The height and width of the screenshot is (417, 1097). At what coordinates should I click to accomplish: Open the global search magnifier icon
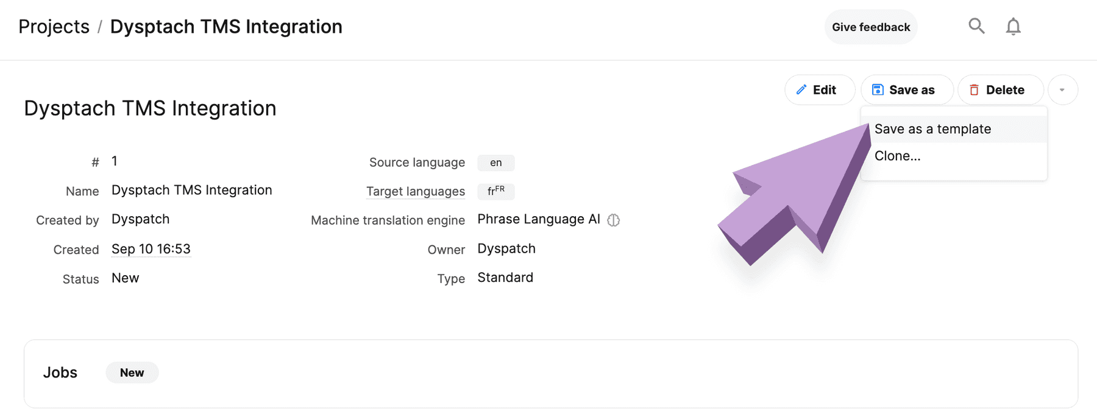[976, 26]
